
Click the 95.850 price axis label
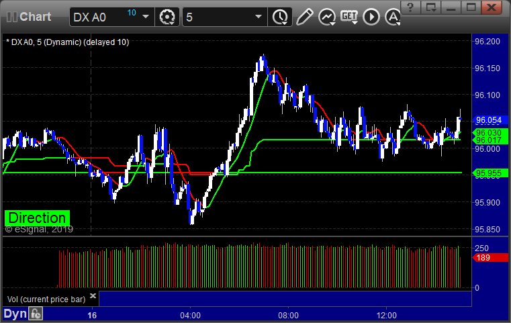[487, 230]
